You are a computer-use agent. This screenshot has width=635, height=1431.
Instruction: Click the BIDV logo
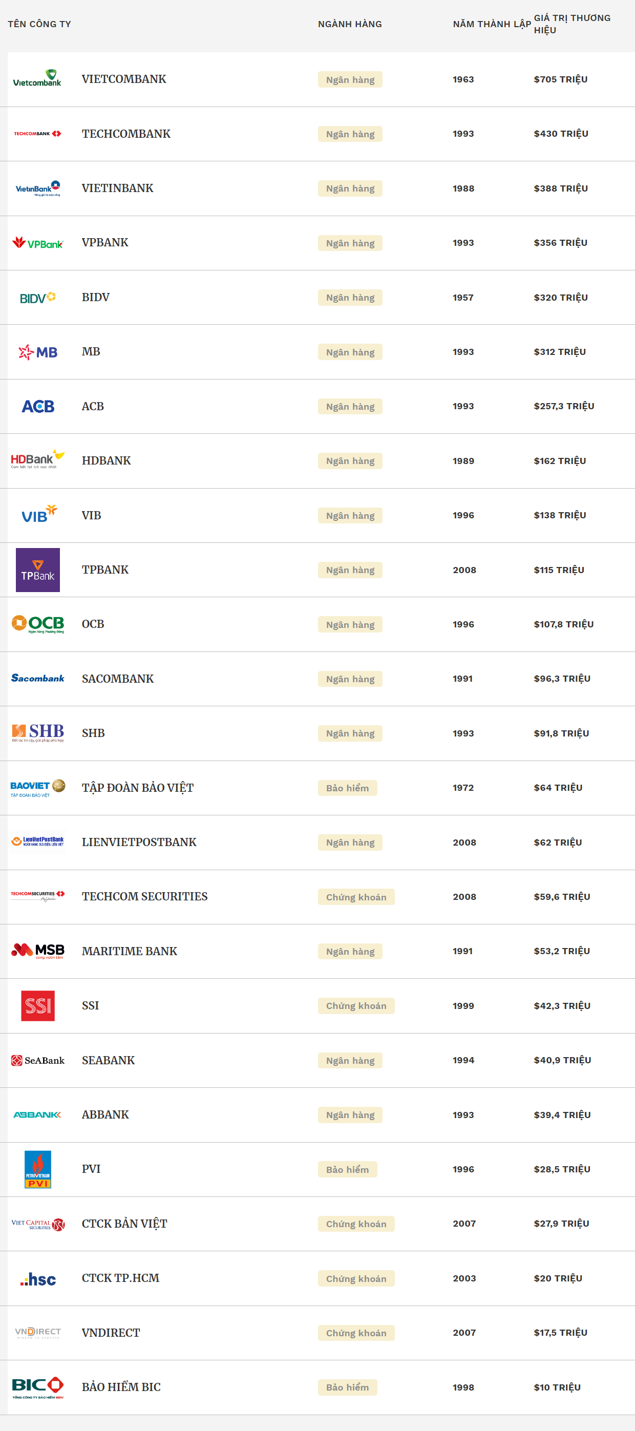37,297
